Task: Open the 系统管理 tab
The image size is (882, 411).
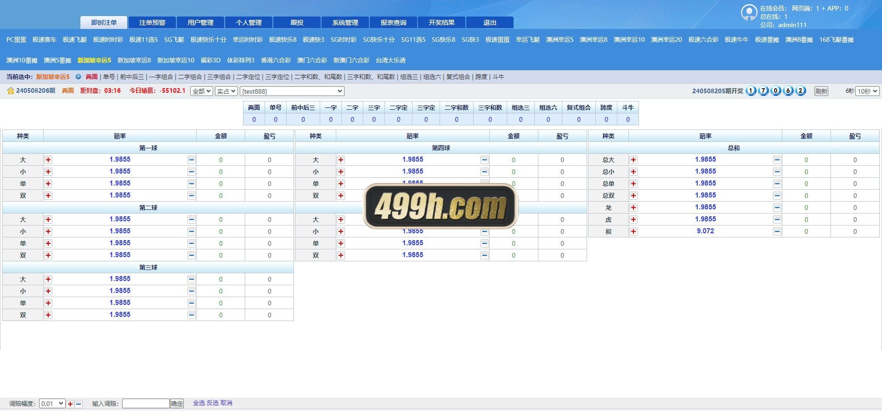Action: click(x=345, y=23)
